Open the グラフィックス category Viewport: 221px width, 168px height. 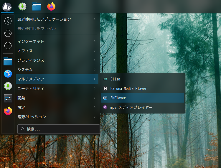click(57, 60)
